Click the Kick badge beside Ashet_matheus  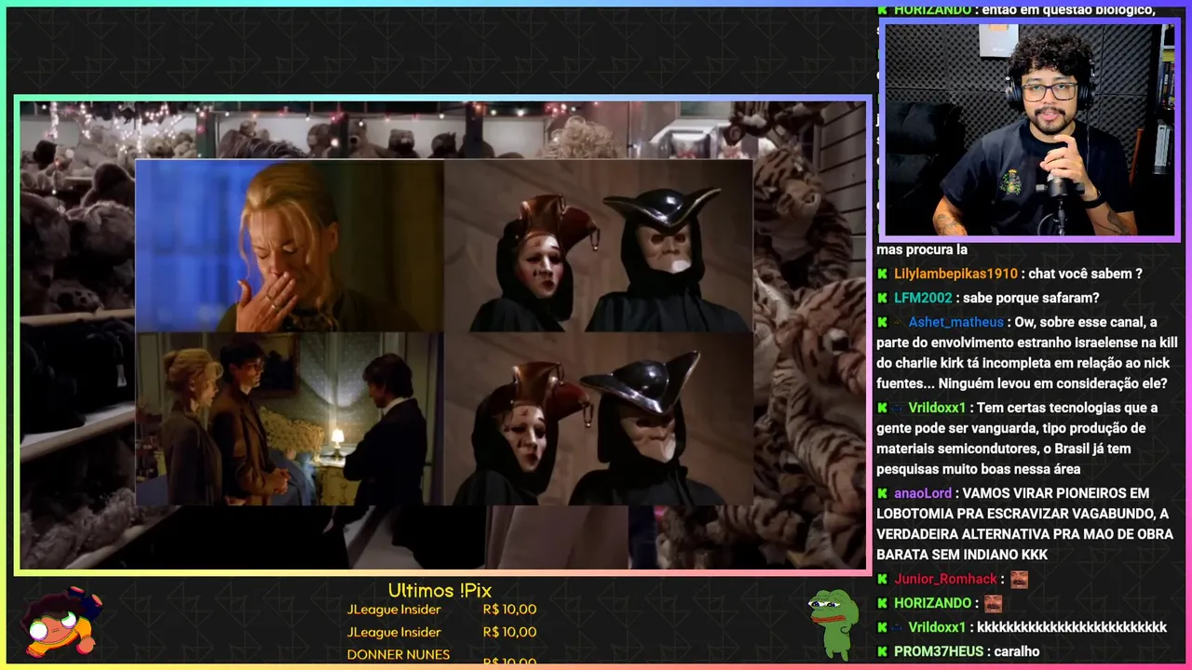[882, 322]
